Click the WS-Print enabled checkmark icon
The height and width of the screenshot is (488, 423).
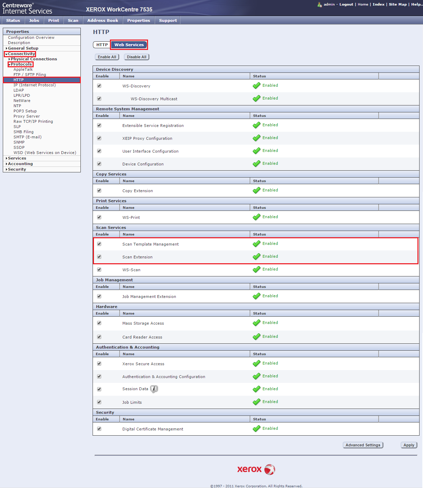pos(257,217)
